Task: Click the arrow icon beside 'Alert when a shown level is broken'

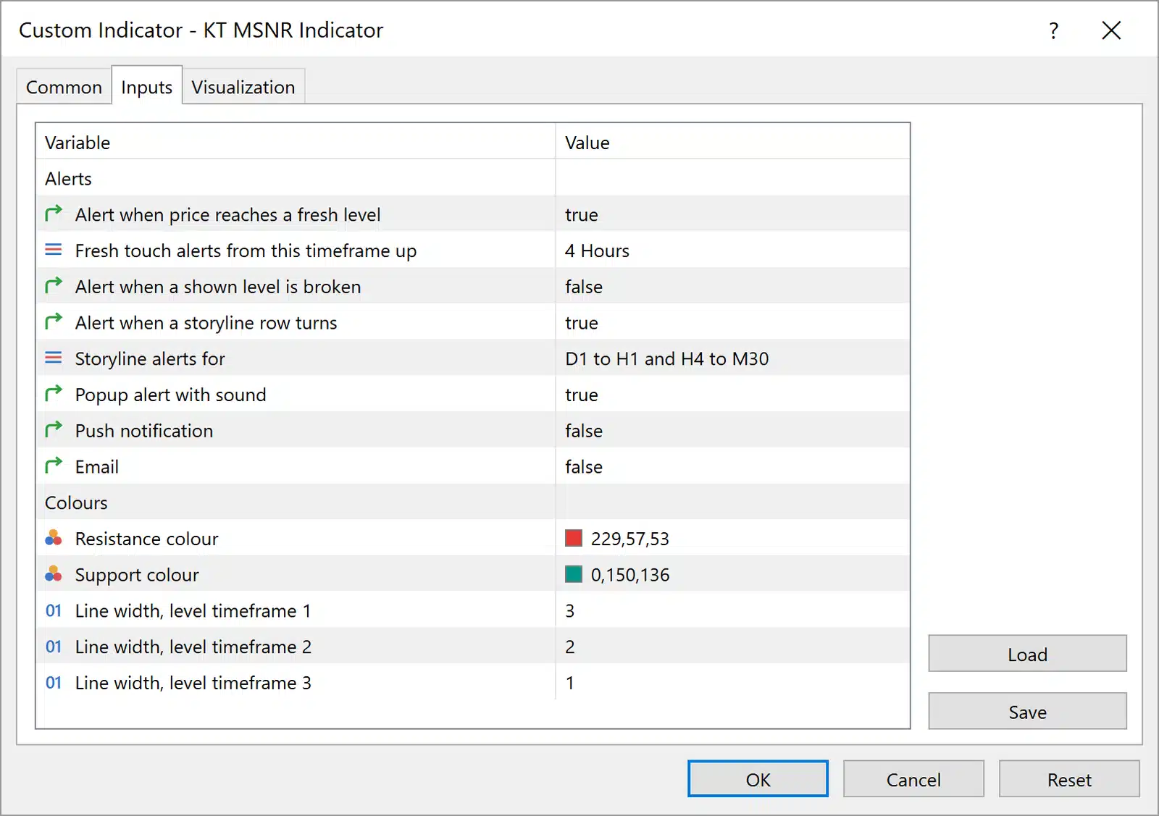Action: point(54,286)
